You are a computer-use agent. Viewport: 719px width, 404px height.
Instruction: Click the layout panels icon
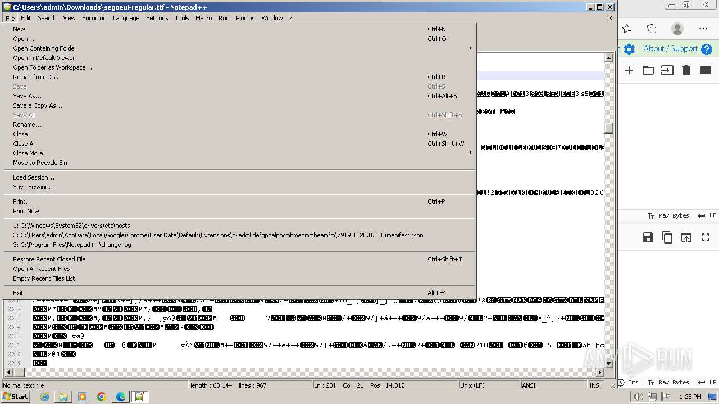[706, 70]
